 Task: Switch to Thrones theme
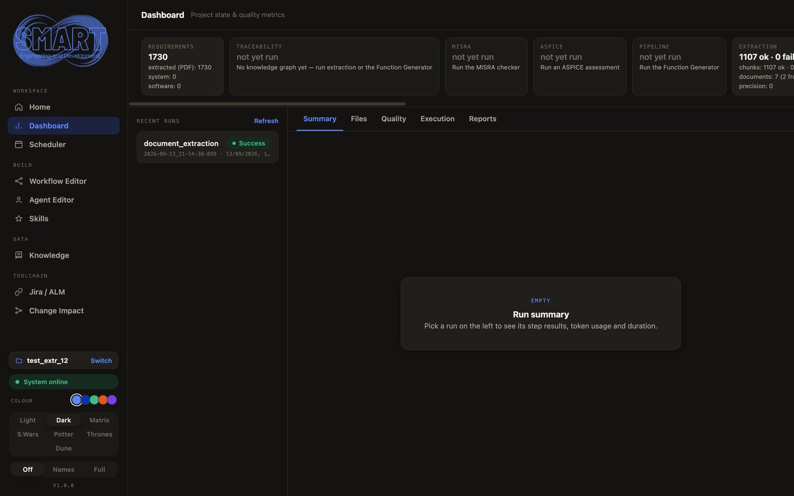point(99,434)
